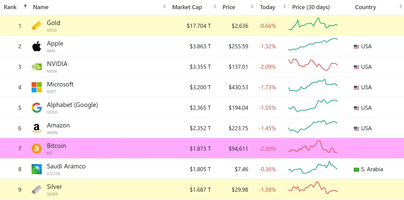The height and width of the screenshot is (200, 404).
Task: Click the Google G logo icon
Action: (37, 108)
